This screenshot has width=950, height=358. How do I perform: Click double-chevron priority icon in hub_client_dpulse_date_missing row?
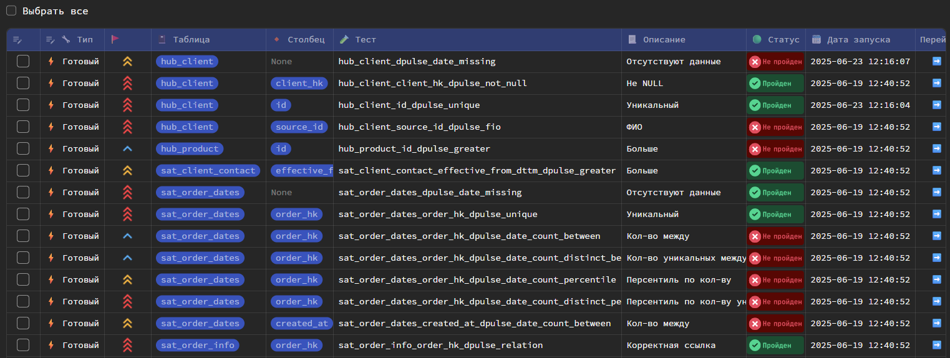point(127,61)
